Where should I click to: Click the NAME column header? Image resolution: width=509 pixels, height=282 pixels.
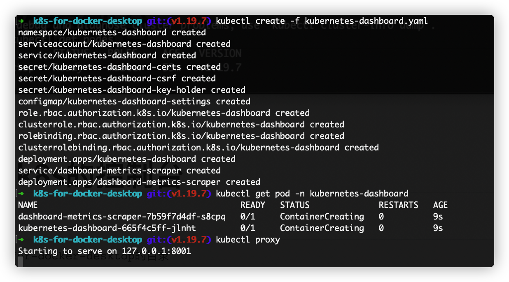[x=28, y=205]
